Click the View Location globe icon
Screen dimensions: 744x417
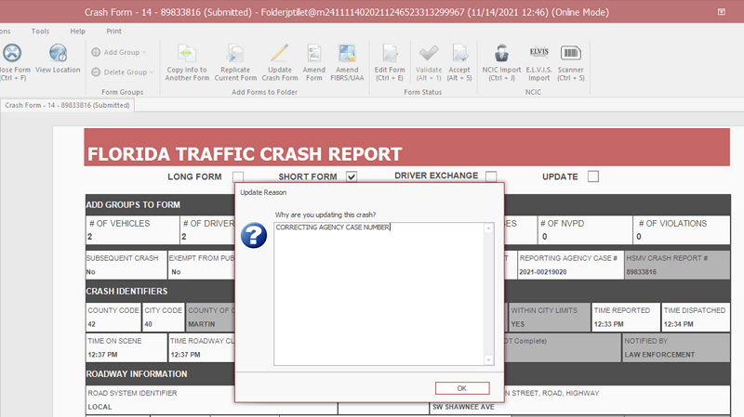coord(58,54)
